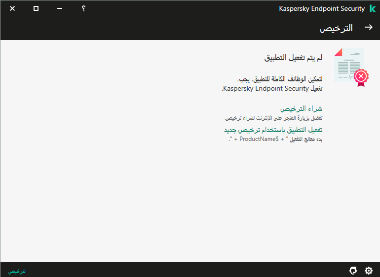Click the Kaspersky K logo icon
This screenshot has height=277, width=380.
(373, 8)
